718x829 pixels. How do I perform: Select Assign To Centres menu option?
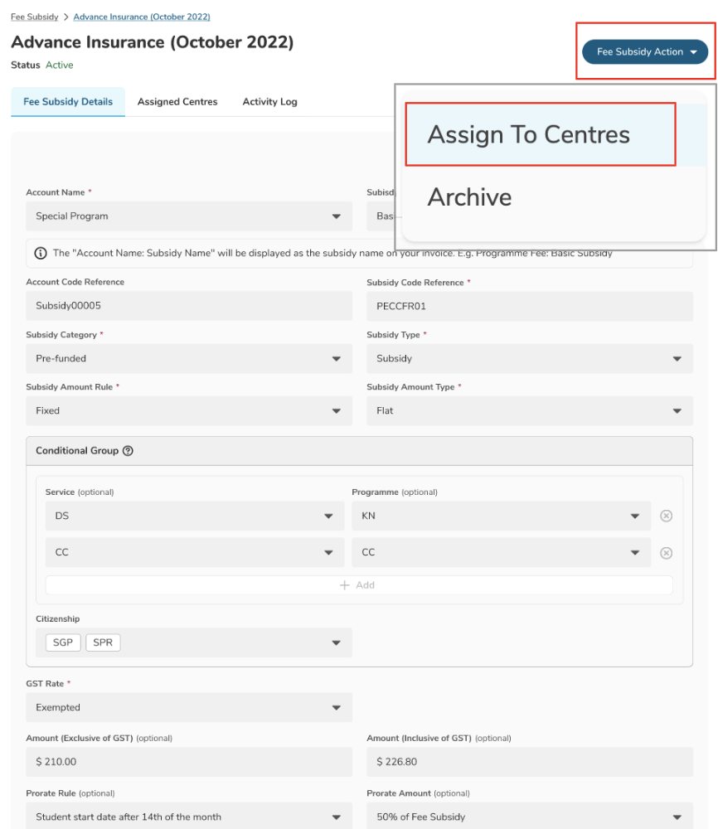coord(529,135)
